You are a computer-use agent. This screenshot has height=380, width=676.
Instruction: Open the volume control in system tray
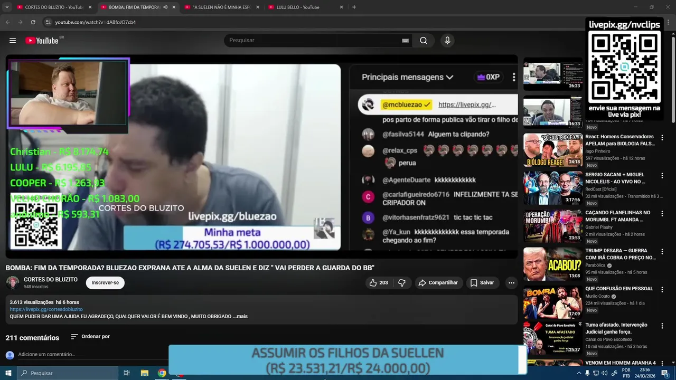point(605,373)
